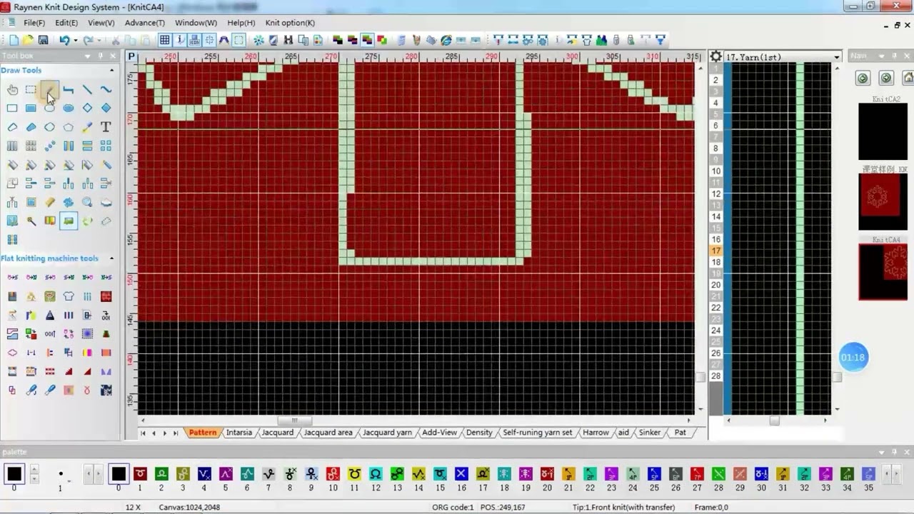The height and width of the screenshot is (514, 914).
Task: Select the KnitCA4 thumbnail in Navi
Action: pyautogui.click(x=883, y=272)
